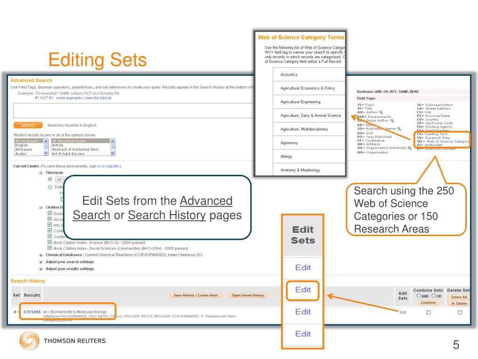Image resolution: width=478 pixels, height=359 pixels.
Task: Select the All Years timespan radio button
Action: pos(50,179)
